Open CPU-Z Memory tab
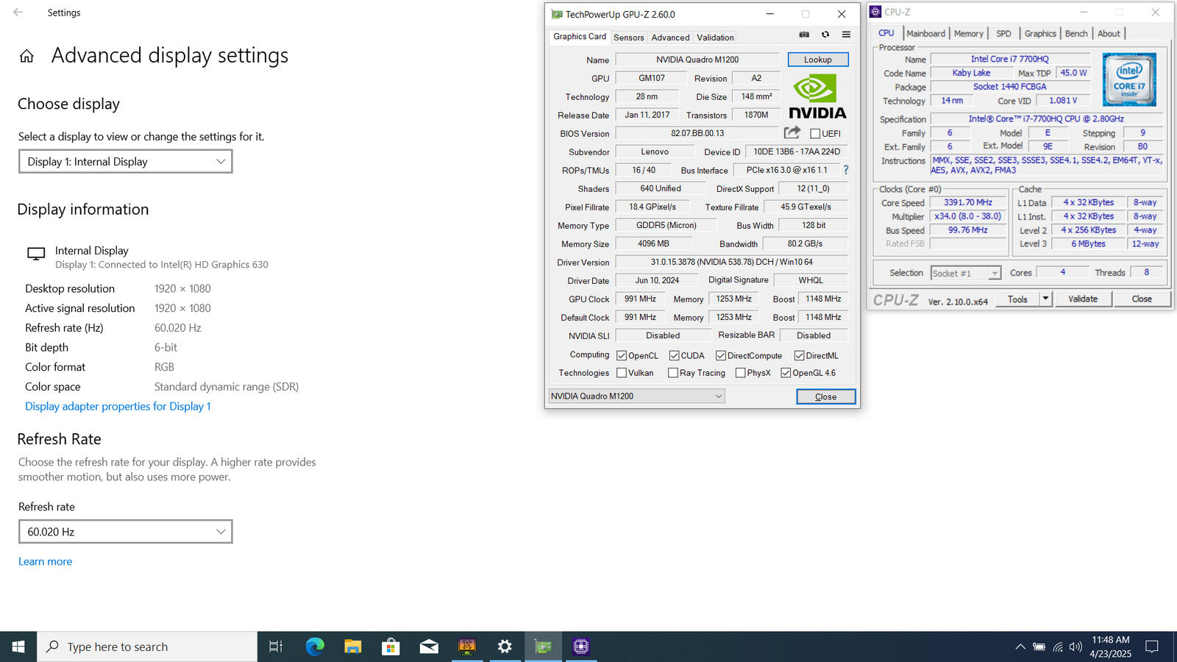Image resolution: width=1177 pixels, height=662 pixels. point(968,34)
